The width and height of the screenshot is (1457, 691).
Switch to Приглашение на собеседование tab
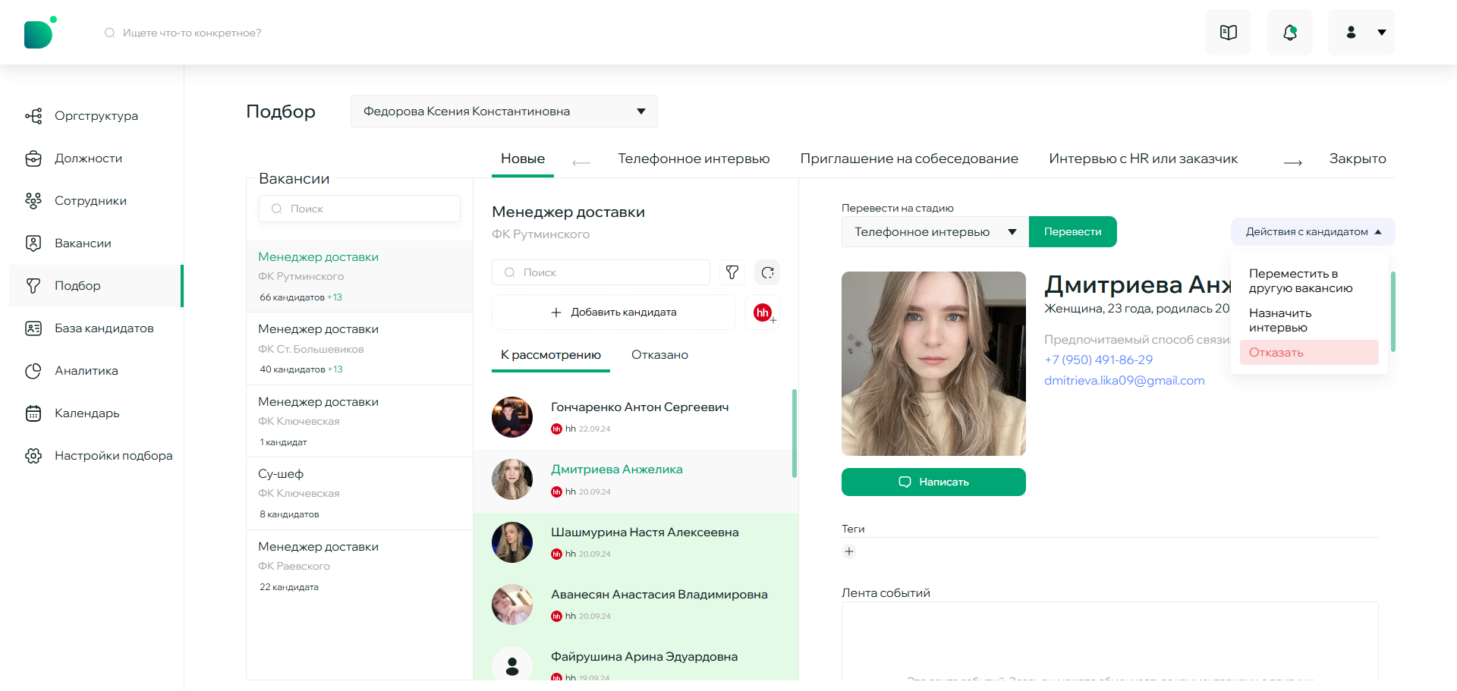[x=909, y=159]
